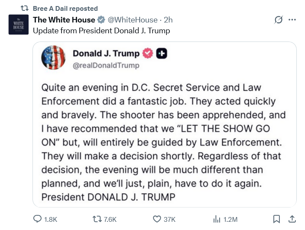Open "Bree A Dail reposted" profile link
This screenshot has height=230, width=305.
click(x=65, y=8)
